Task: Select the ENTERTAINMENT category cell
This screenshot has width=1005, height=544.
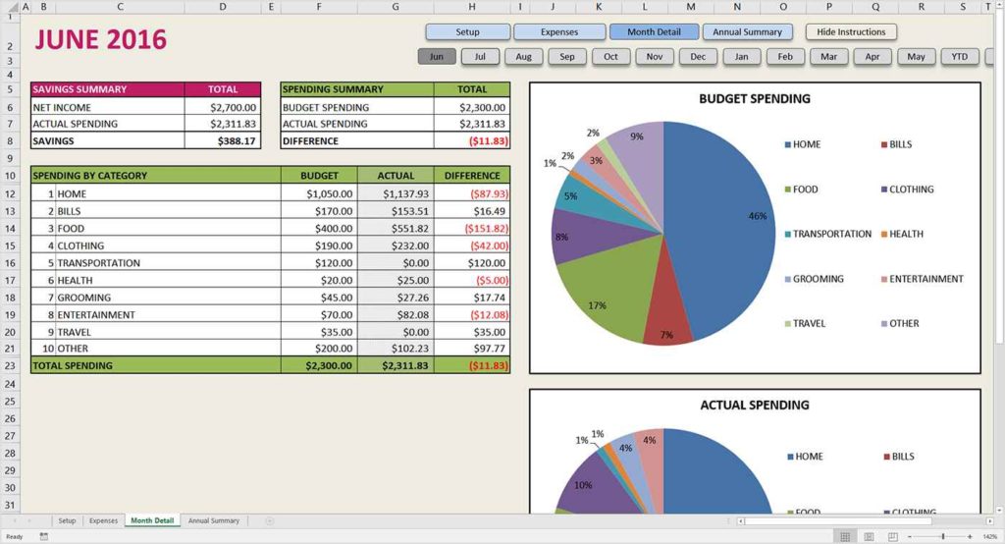Action: click(x=168, y=314)
